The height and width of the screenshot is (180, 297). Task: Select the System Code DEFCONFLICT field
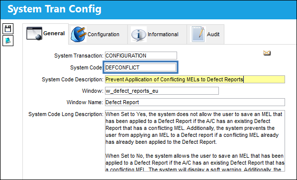pos(140,67)
